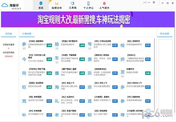Install the 【车图】下载神器 tool
The image size is (176, 122).
click(x=82, y=59)
